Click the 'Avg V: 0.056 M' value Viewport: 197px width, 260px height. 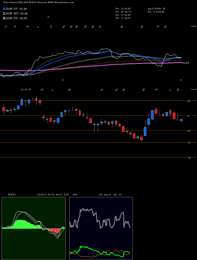click(156, 9)
